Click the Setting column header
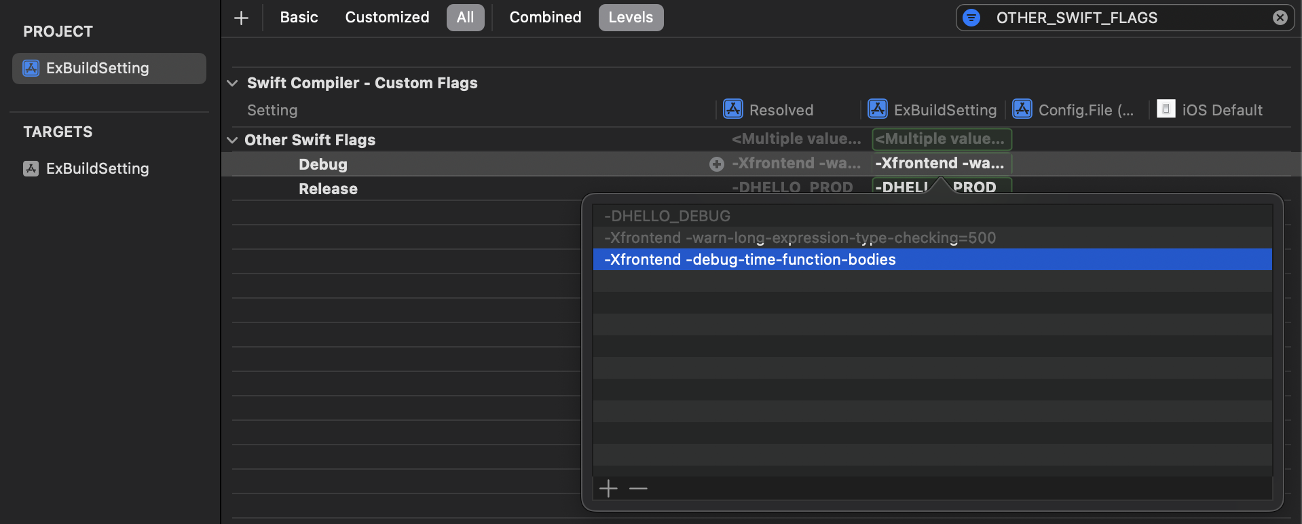 coord(272,110)
